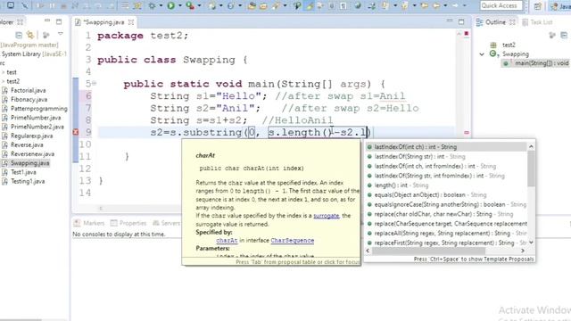
Task: Open Reverse.java in Package Explorer
Action: (27, 144)
